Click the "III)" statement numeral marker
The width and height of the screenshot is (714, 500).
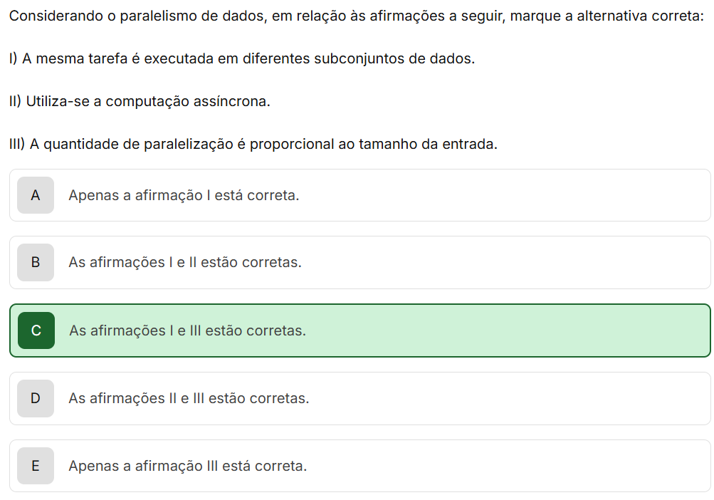pyautogui.click(x=18, y=144)
